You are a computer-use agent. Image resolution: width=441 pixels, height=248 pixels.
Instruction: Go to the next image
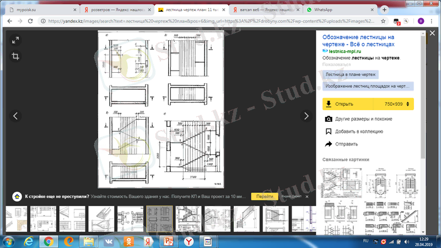coord(306,116)
